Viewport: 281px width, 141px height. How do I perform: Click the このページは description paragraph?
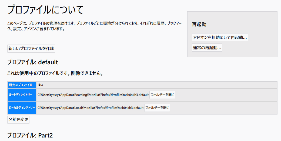[x=95, y=26]
